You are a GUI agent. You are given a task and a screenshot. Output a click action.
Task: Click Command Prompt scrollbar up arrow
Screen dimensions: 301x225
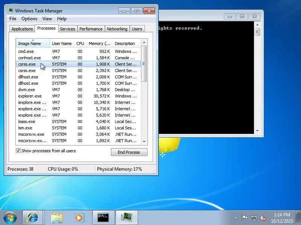coord(257,25)
